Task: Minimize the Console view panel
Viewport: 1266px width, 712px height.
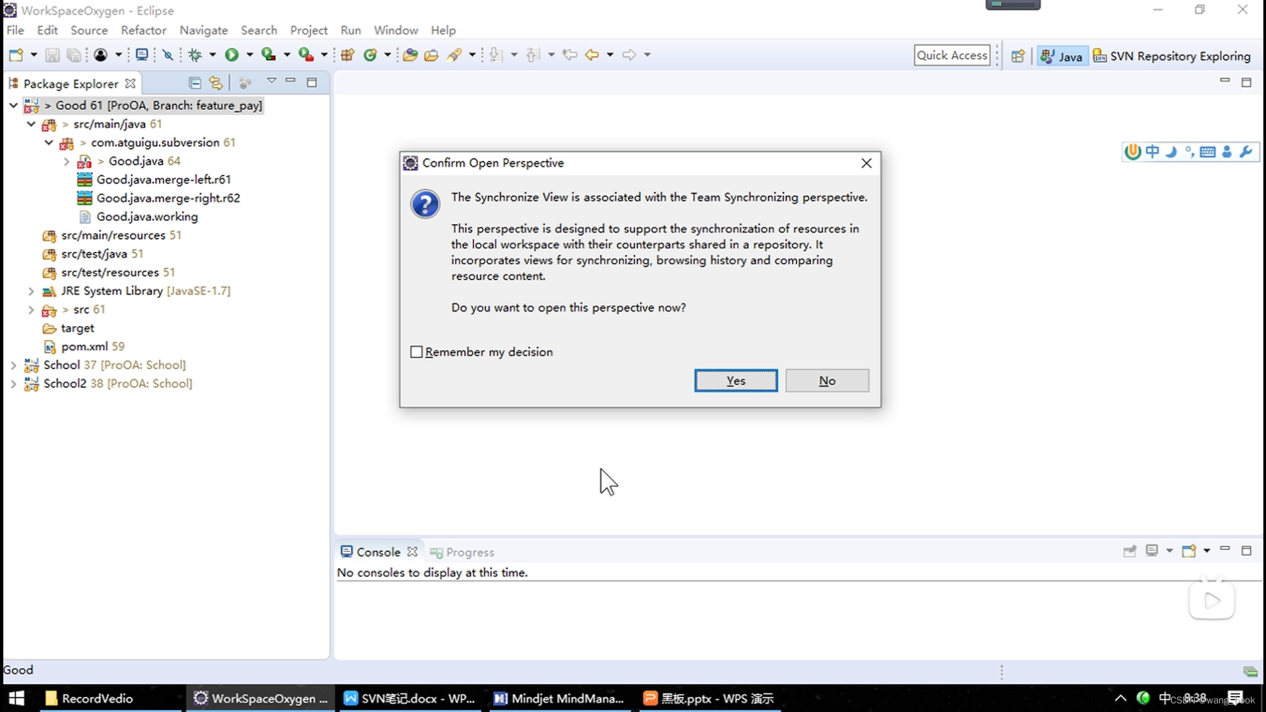Action: 1225,549
